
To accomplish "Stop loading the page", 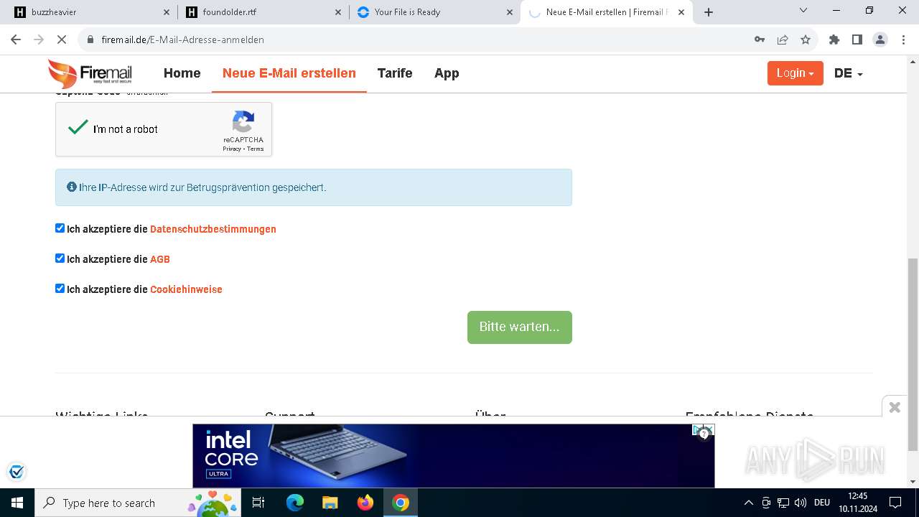I will pos(62,39).
